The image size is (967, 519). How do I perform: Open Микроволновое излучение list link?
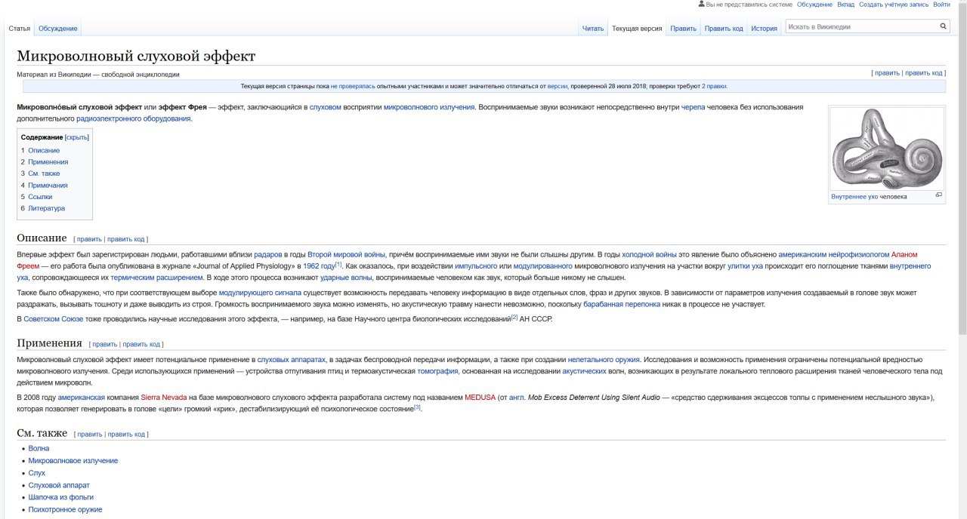point(73,460)
